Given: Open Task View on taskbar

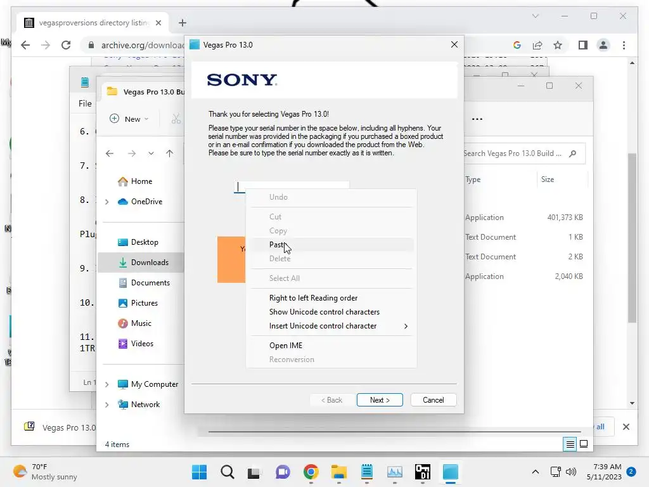Looking at the screenshot, I should pyautogui.click(x=254, y=472).
